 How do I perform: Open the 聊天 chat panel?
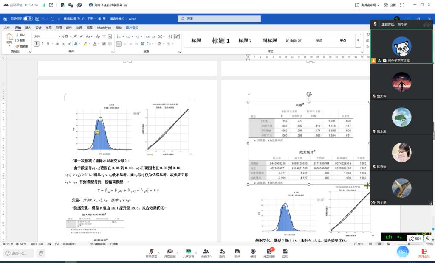[237, 253]
